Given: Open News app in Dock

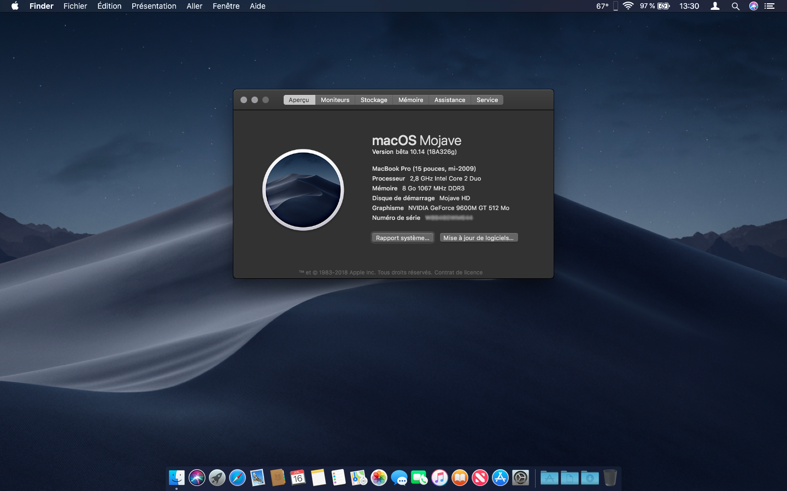Looking at the screenshot, I should [480, 478].
